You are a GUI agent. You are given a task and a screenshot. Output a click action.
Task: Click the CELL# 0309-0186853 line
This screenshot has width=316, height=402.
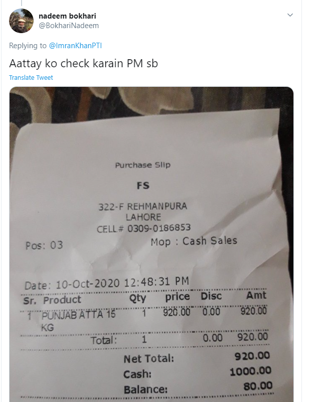[x=144, y=228]
